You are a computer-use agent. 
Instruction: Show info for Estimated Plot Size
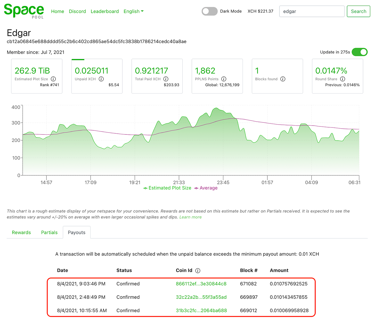(x=53, y=79)
